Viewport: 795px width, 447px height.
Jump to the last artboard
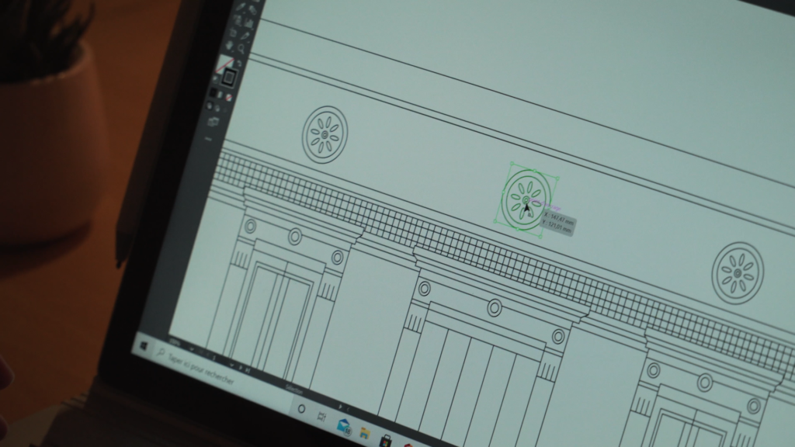248,370
